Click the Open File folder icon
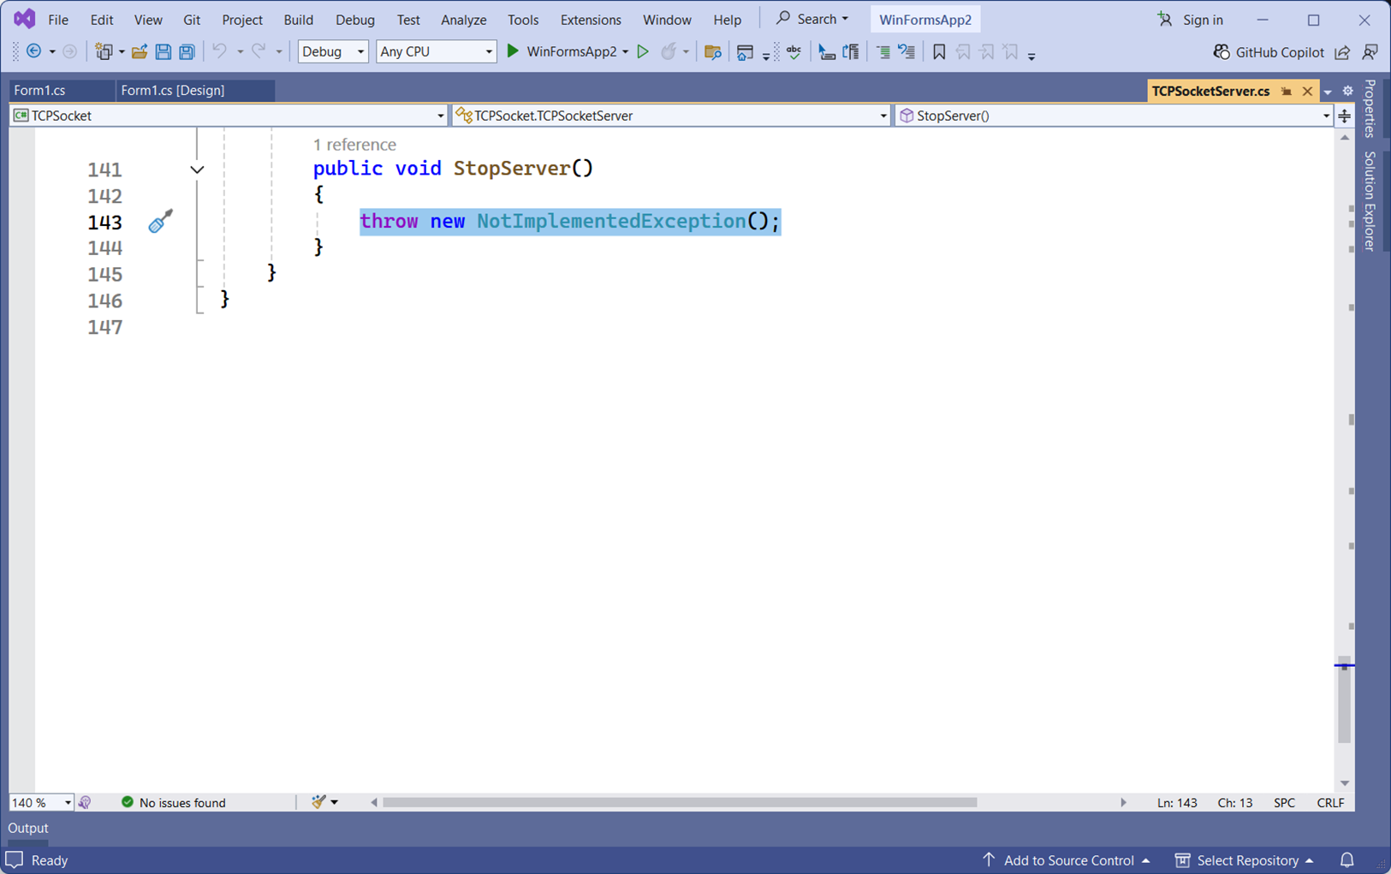The image size is (1391, 874). tap(139, 51)
